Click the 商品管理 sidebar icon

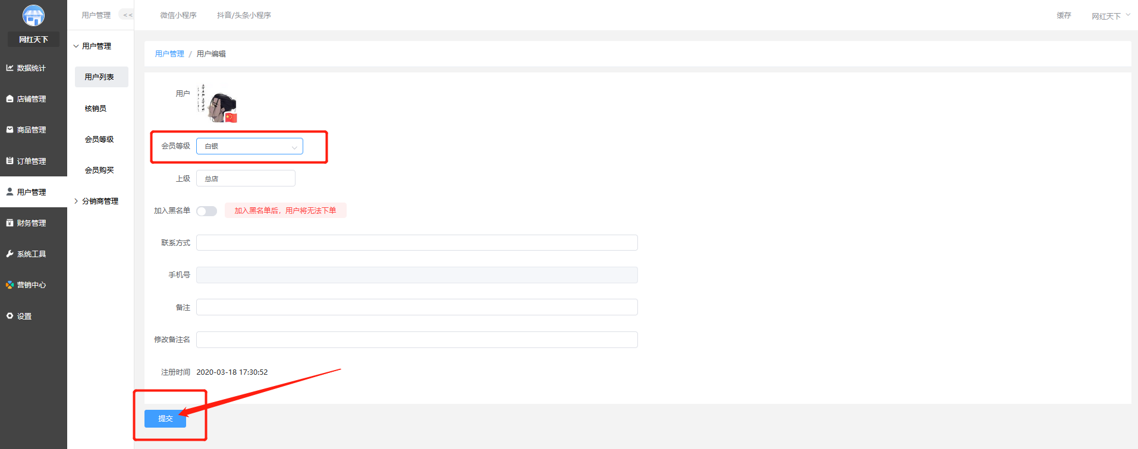[x=10, y=129]
